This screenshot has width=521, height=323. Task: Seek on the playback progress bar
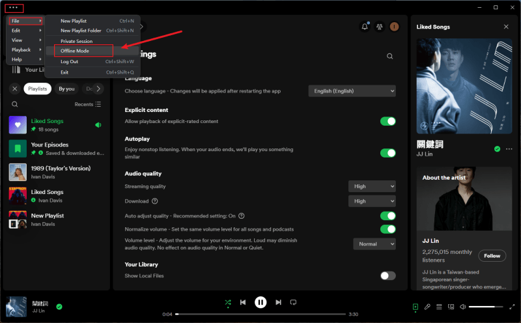click(261, 314)
